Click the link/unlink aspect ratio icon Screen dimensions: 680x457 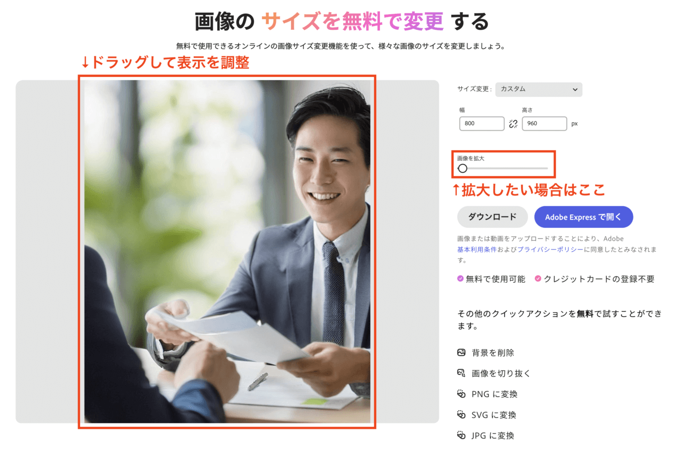[x=513, y=124]
